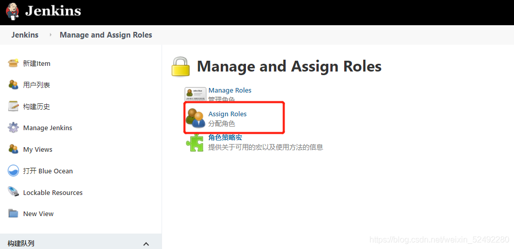Collapse the 构建队列 panel chevron

tap(146, 244)
